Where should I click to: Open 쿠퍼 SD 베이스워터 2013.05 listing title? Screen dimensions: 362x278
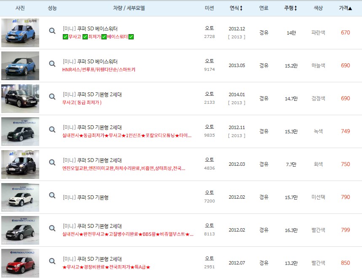click(x=90, y=62)
